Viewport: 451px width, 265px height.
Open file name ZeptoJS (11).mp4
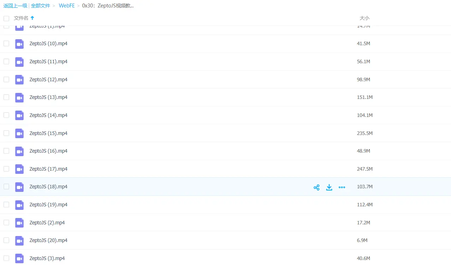[48, 61]
